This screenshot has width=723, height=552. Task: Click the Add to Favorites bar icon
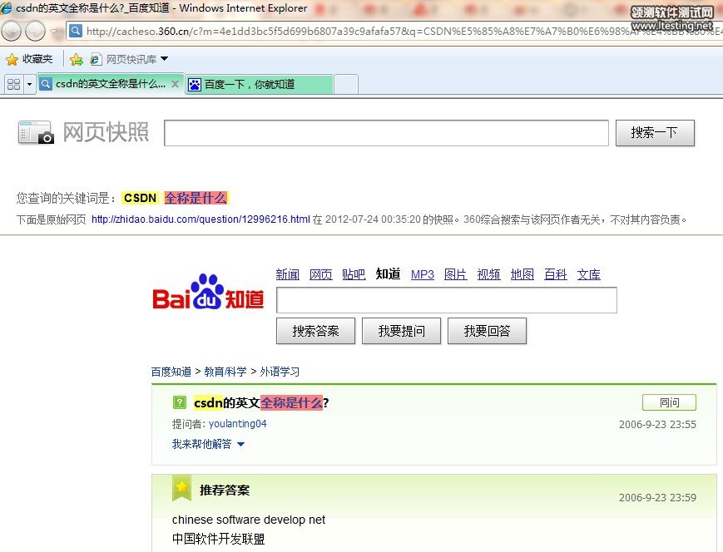(x=77, y=59)
